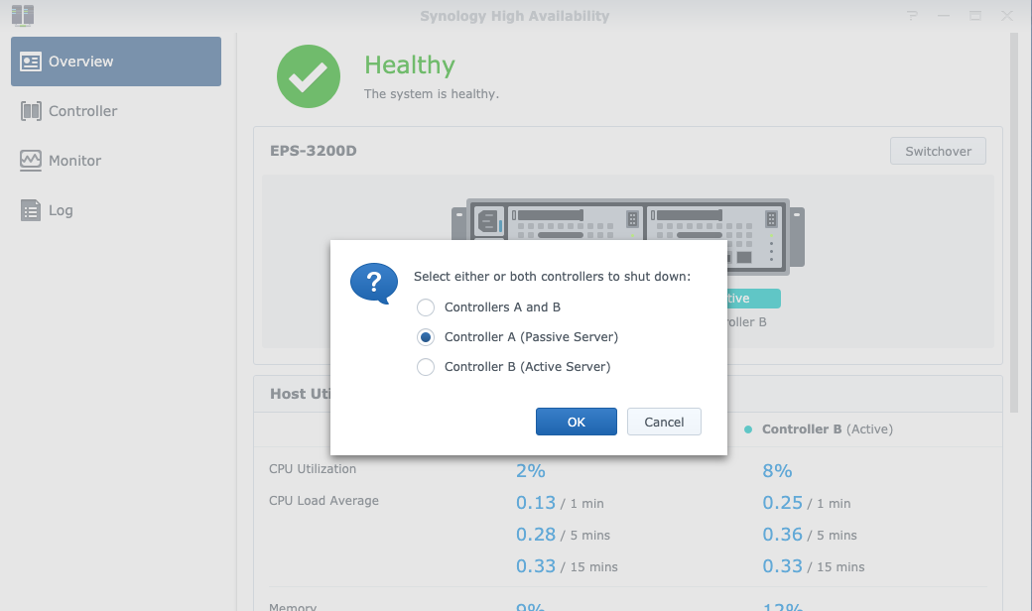Screen dimensions: 1032x611
Task: Open the Overview section in sidebar
Action: point(116,61)
